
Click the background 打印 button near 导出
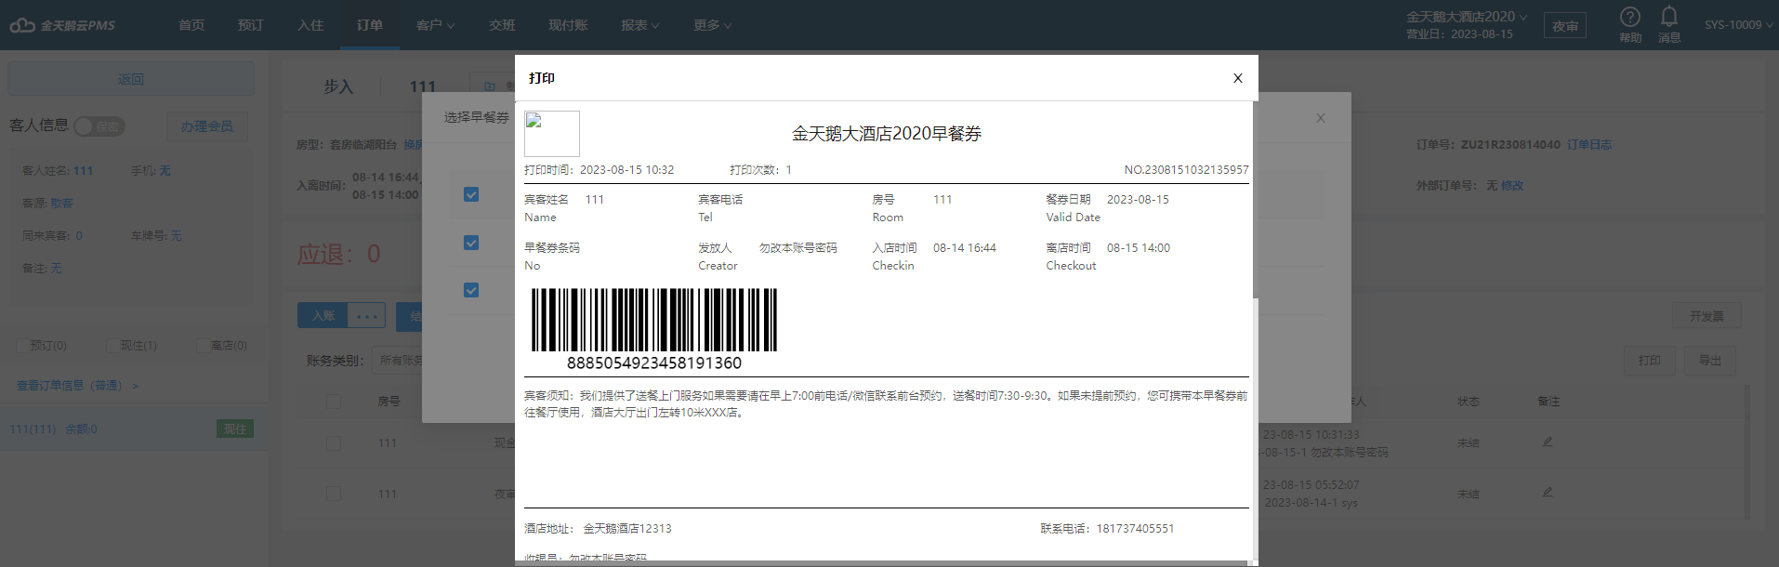point(1650,361)
